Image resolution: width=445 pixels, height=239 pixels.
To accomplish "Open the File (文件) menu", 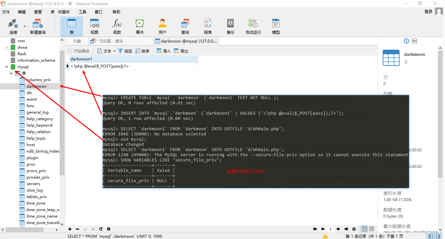I will click(x=6, y=12).
